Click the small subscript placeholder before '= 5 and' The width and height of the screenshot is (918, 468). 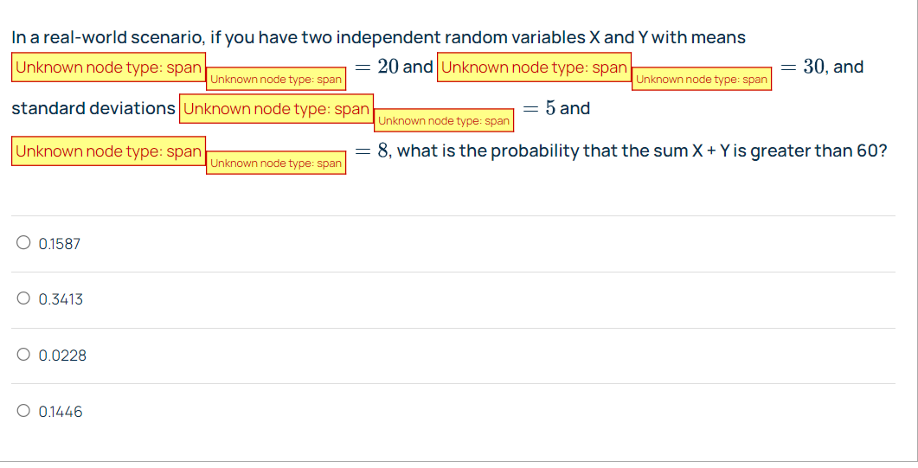click(x=444, y=121)
